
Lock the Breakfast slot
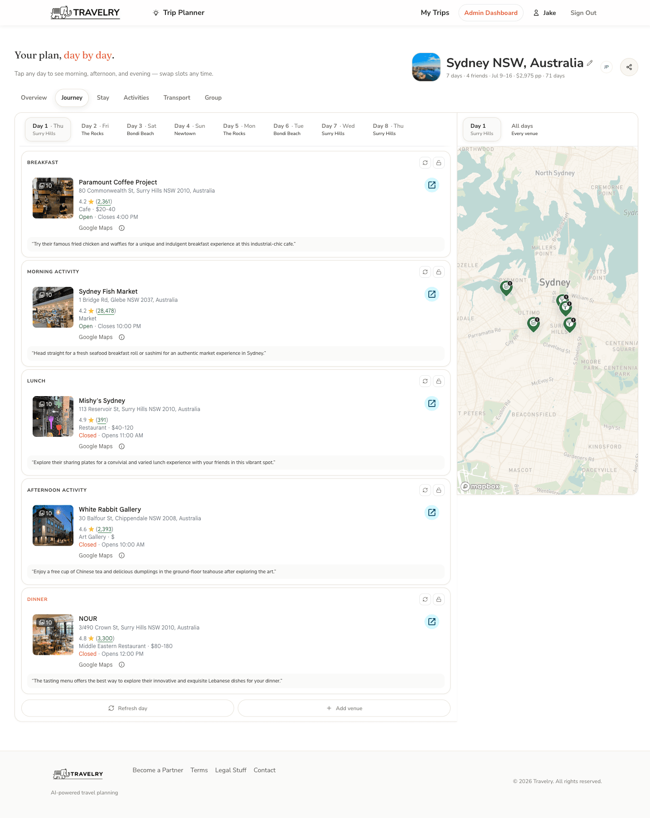pos(439,163)
